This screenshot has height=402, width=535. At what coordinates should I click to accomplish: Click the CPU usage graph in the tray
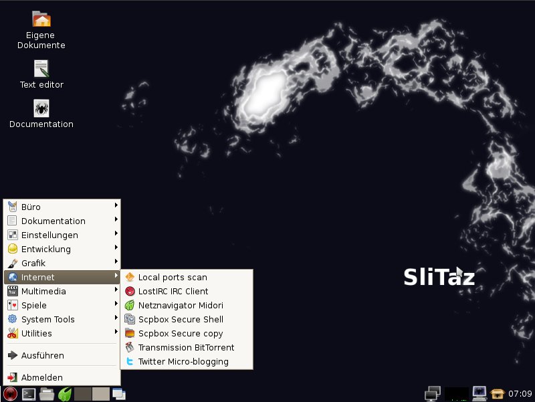457,394
